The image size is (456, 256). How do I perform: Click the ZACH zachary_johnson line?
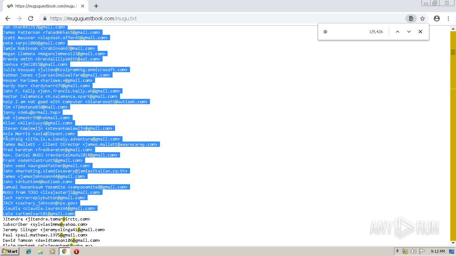point(40,203)
